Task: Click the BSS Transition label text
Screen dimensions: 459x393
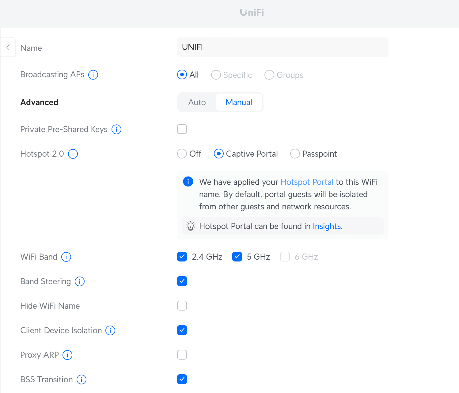Action: pyautogui.click(x=47, y=380)
